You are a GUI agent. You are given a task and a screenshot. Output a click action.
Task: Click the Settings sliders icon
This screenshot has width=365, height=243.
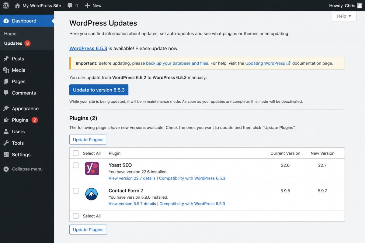coord(6,155)
